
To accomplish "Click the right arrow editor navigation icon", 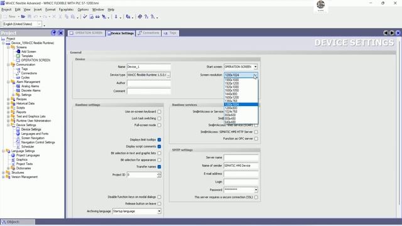I will click(392, 33).
